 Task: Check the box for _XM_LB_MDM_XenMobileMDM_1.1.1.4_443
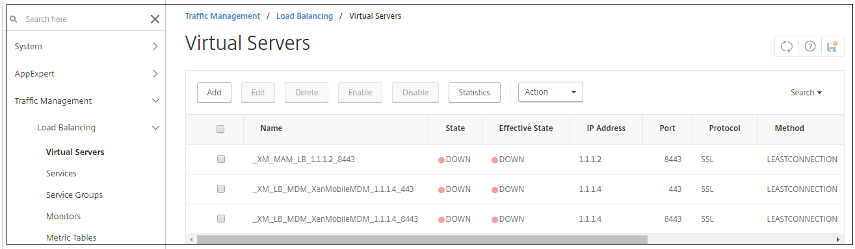220,189
